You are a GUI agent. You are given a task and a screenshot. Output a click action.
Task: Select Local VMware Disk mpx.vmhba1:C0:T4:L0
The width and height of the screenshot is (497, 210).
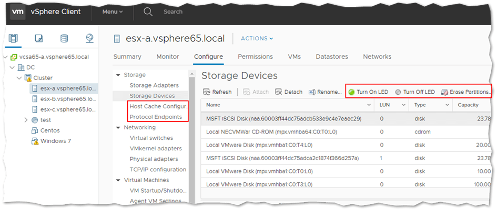tap(346, 145)
